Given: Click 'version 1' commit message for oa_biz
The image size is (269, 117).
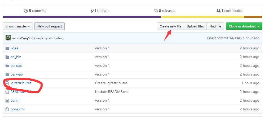Looking at the screenshot, I should coord(102,57).
